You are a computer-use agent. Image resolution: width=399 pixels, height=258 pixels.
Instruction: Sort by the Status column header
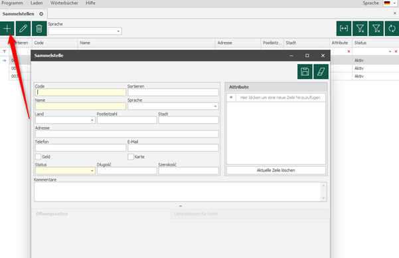point(376,43)
